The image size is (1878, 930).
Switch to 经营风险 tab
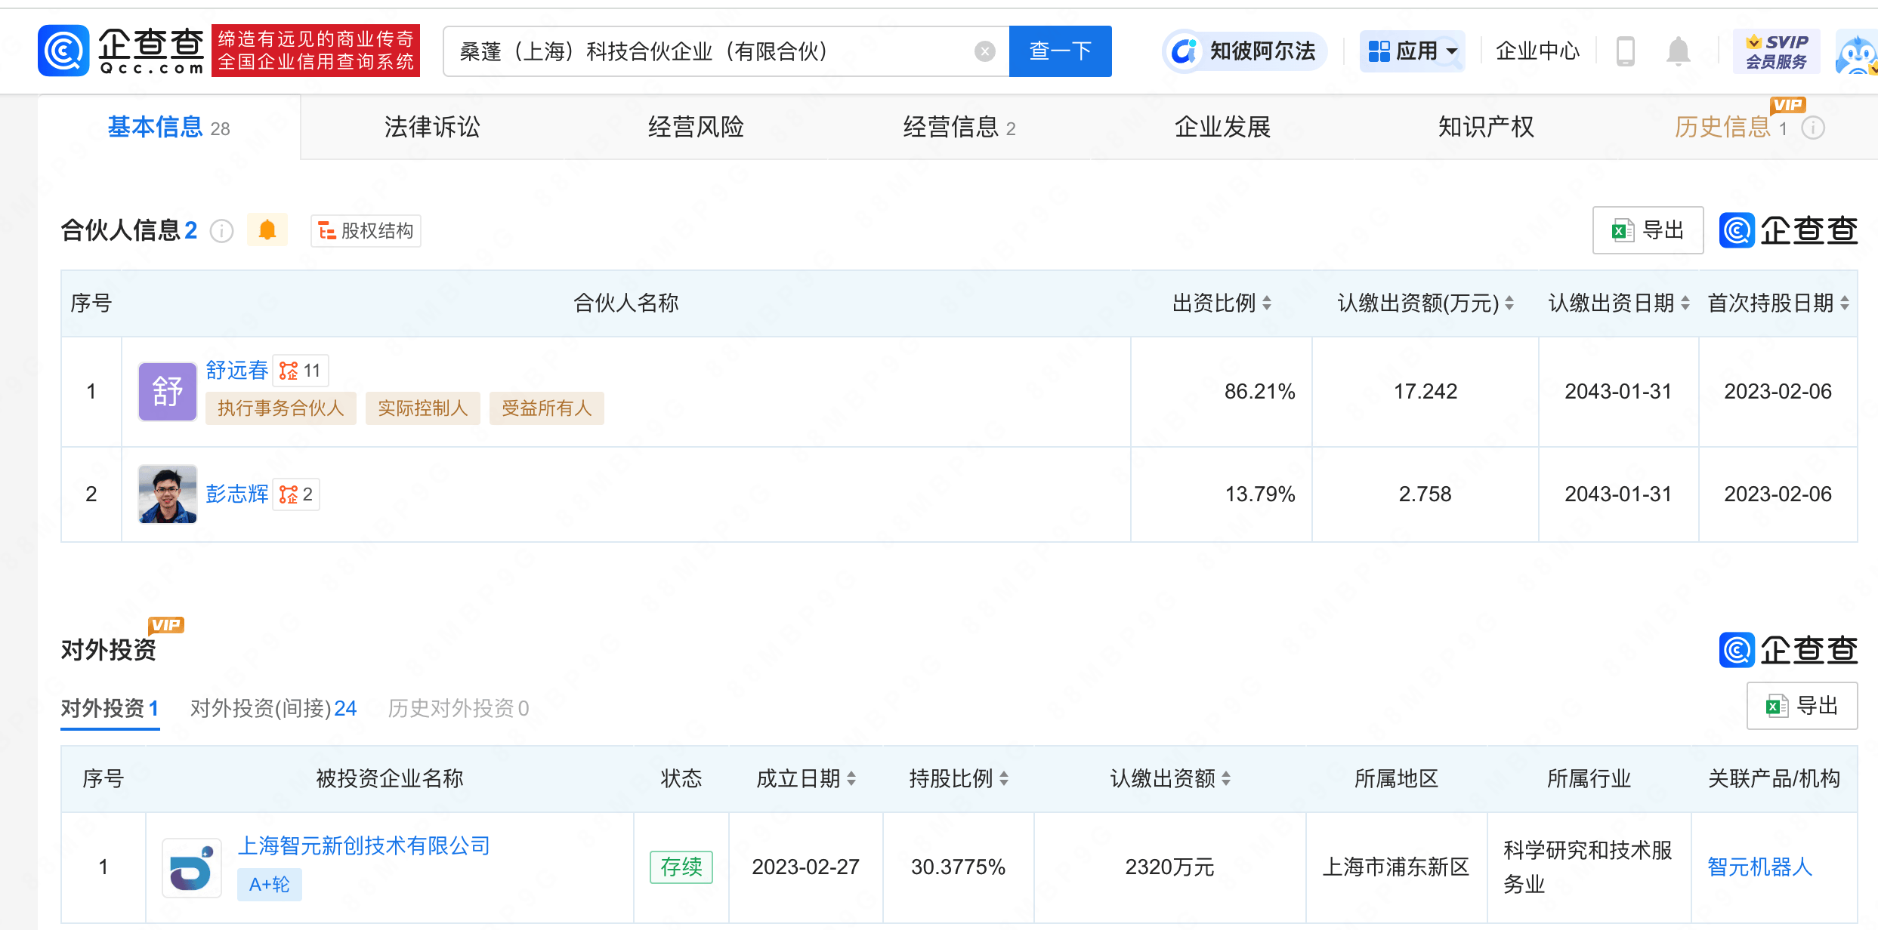pyautogui.click(x=696, y=127)
